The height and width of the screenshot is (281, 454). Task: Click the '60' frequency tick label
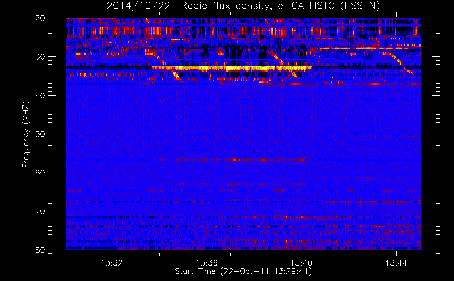(40, 173)
